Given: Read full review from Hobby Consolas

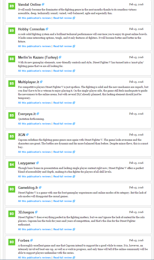Looking at the screenshot, I should click(64, 46).
